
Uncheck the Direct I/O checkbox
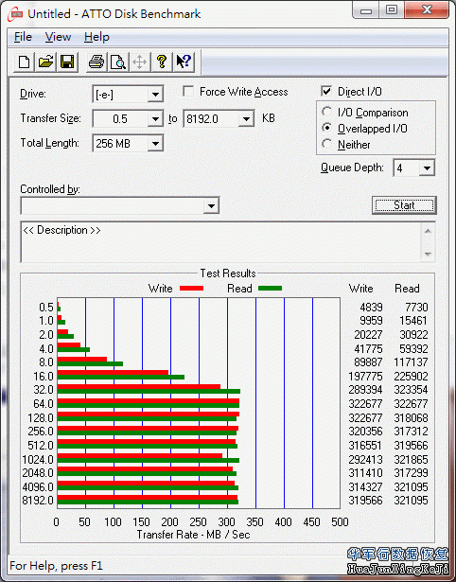point(326,91)
